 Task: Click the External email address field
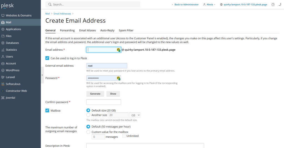[107, 66]
